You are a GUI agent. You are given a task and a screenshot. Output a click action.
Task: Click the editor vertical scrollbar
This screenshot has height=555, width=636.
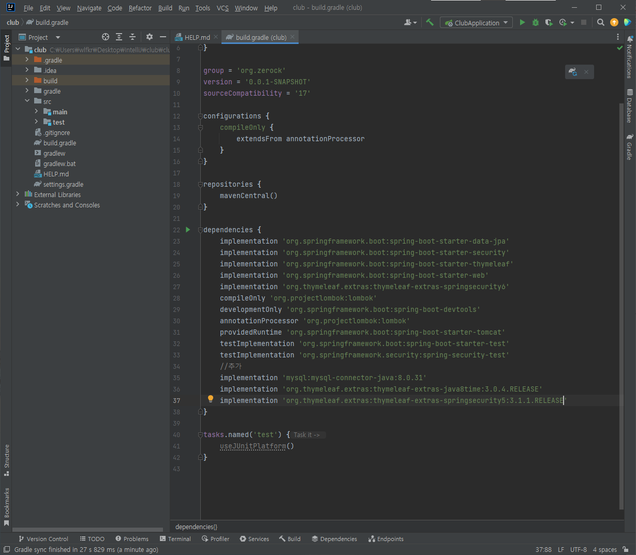(x=622, y=305)
